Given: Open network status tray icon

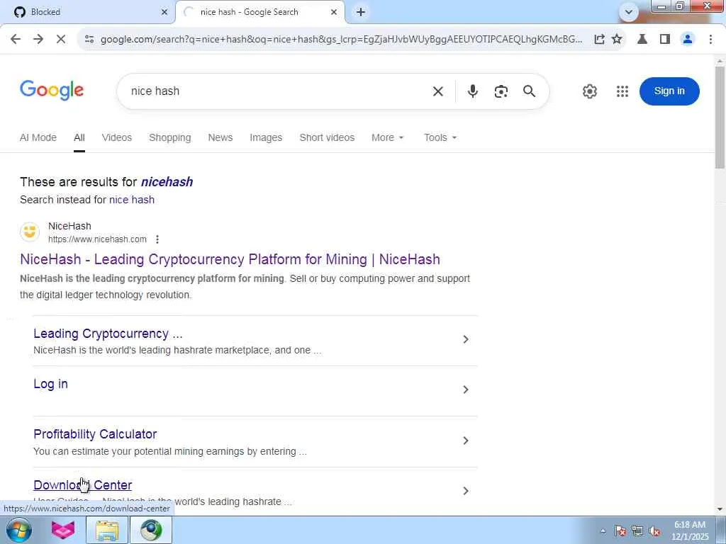Looking at the screenshot, I should coord(637,531).
